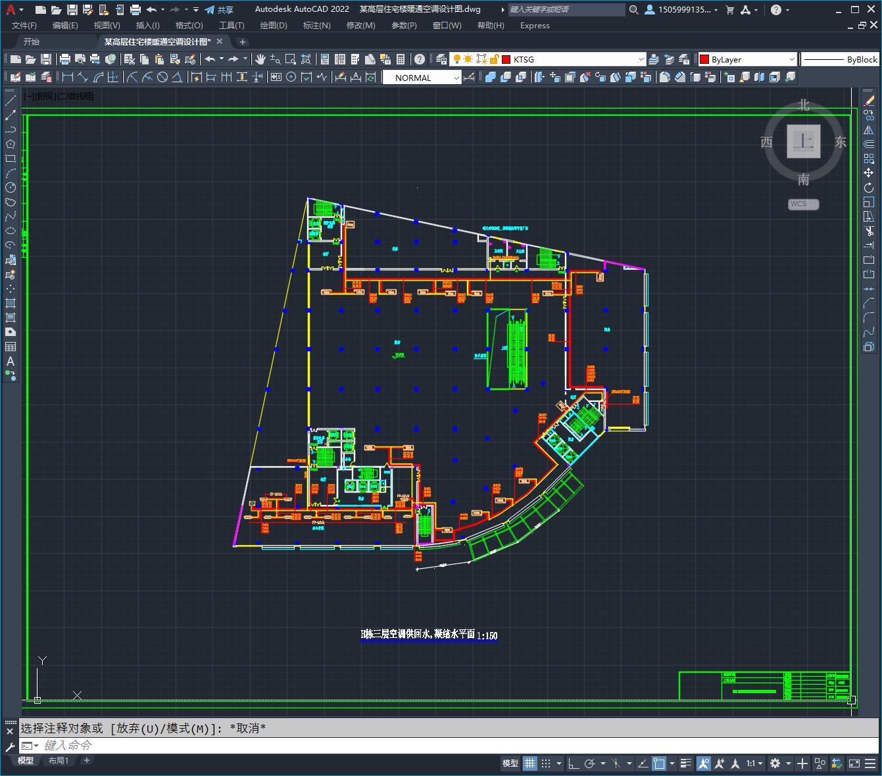Select the Move tool in the modify toolbar
This screenshot has width=882, height=776.
tap(869, 173)
